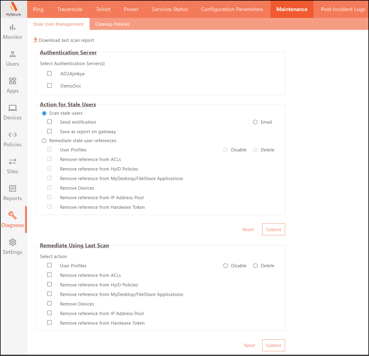Open the Policies sidebar icon
The width and height of the screenshot is (369, 356).
(x=13, y=135)
